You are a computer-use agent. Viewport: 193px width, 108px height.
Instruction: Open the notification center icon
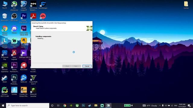tap(189, 105)
